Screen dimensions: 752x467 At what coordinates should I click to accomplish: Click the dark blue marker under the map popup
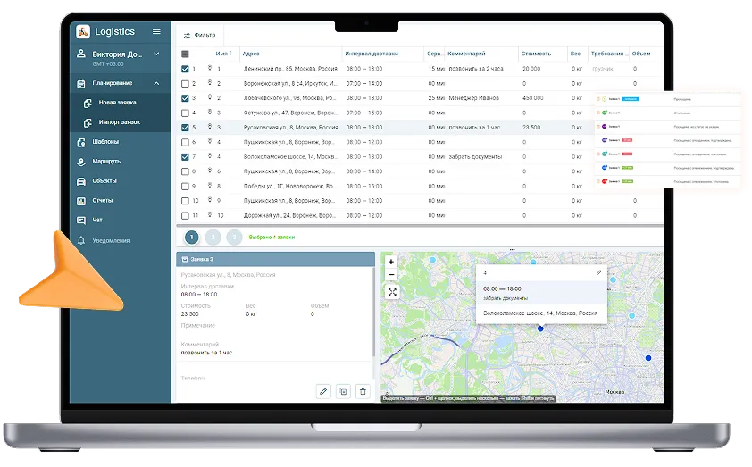tap(540, 329)
